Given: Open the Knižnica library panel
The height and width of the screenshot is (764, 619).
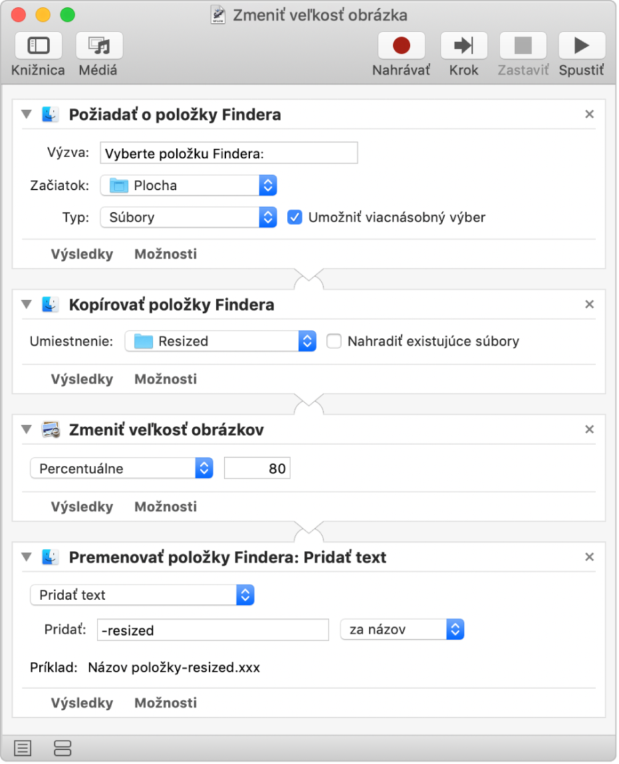Looking at the screenshot, I should click(38, 46).
